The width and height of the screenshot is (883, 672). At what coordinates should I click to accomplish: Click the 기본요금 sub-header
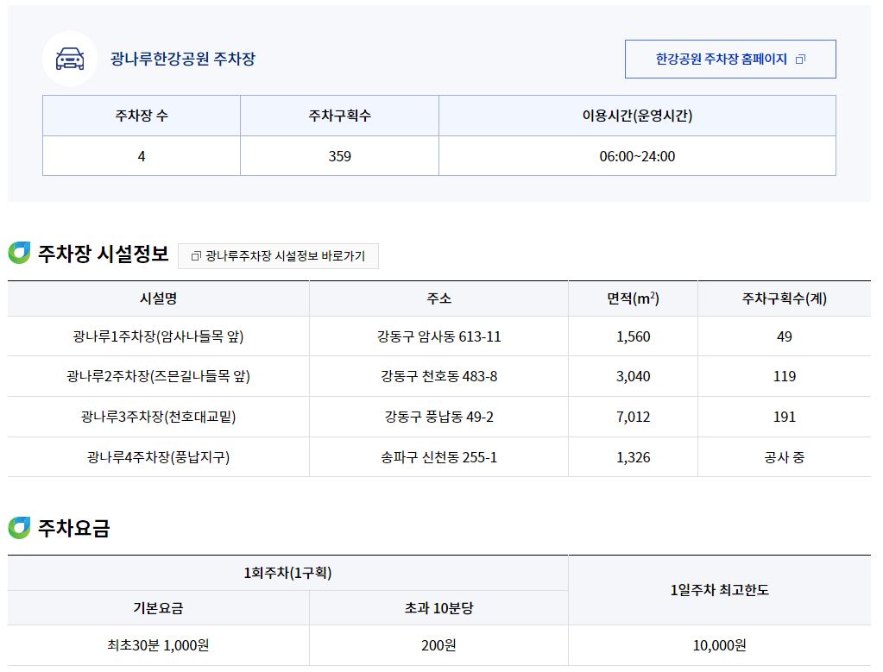pos(158,608)
